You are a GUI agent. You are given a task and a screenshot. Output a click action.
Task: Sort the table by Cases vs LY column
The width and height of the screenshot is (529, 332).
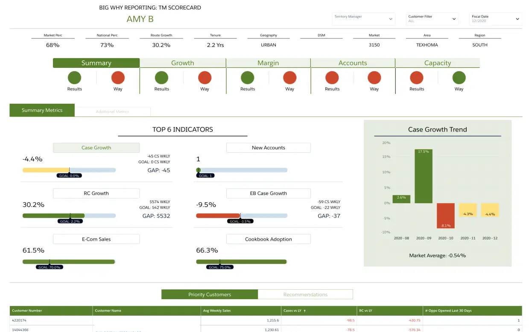pyautogui.click(x=295, y=310)
